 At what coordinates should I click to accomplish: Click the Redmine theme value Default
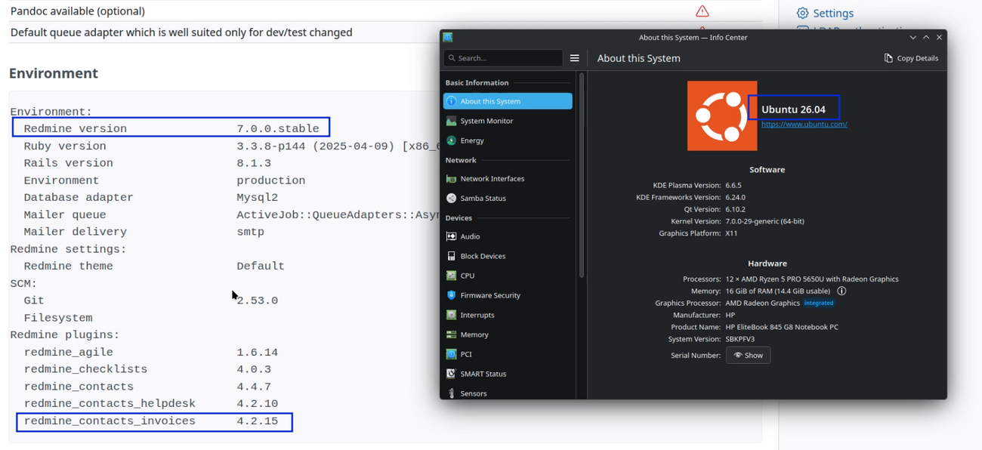tap(261, 267)
